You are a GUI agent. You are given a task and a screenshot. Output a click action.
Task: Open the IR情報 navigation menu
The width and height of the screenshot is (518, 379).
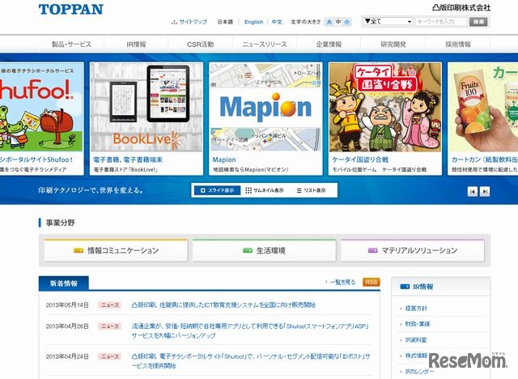coord(136,45)
